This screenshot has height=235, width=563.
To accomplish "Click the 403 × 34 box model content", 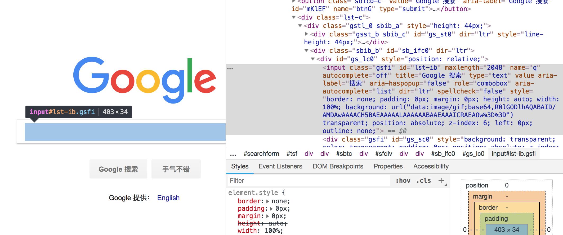I will (x=507, y=230).
